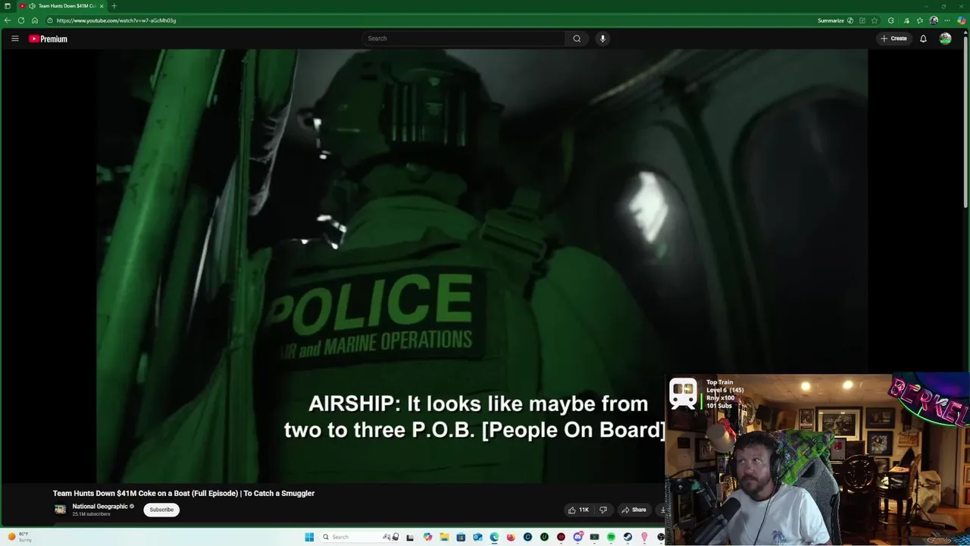The height and width of the screenshot is (546, 970).
Task: View site info lock icon
Action: pos(50,20)
